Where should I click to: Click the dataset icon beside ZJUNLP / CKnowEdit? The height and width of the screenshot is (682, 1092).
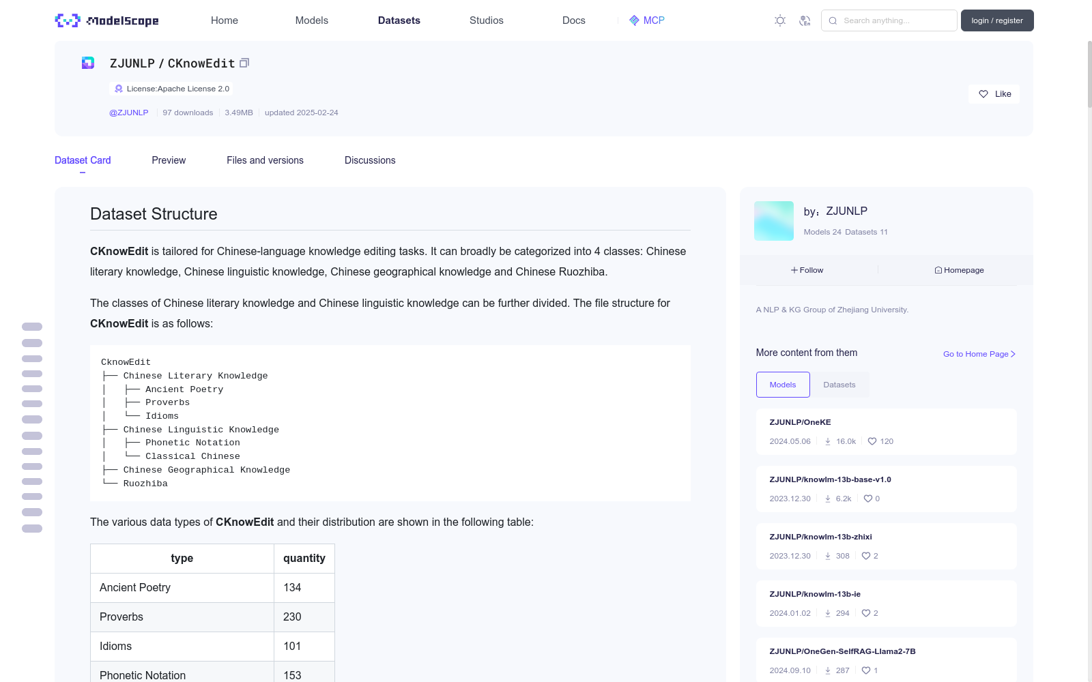tap(88, 63)
